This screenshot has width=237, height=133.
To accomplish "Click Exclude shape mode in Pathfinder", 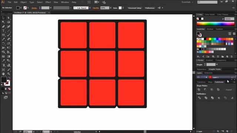I will point(218,89).
